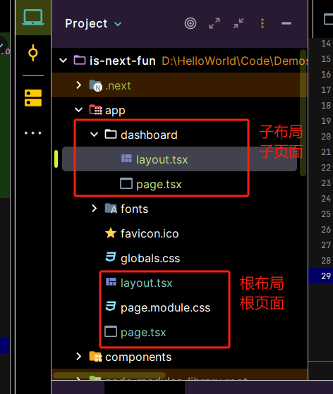Open the Commit tool window icon

[33, 53]
